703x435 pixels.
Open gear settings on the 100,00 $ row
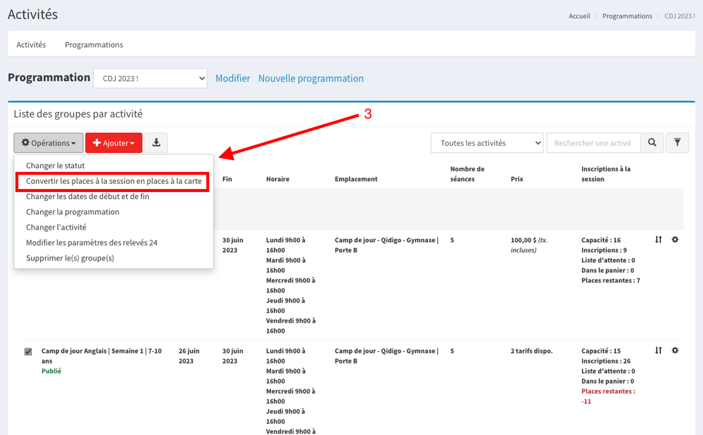[x=675, y=240]
